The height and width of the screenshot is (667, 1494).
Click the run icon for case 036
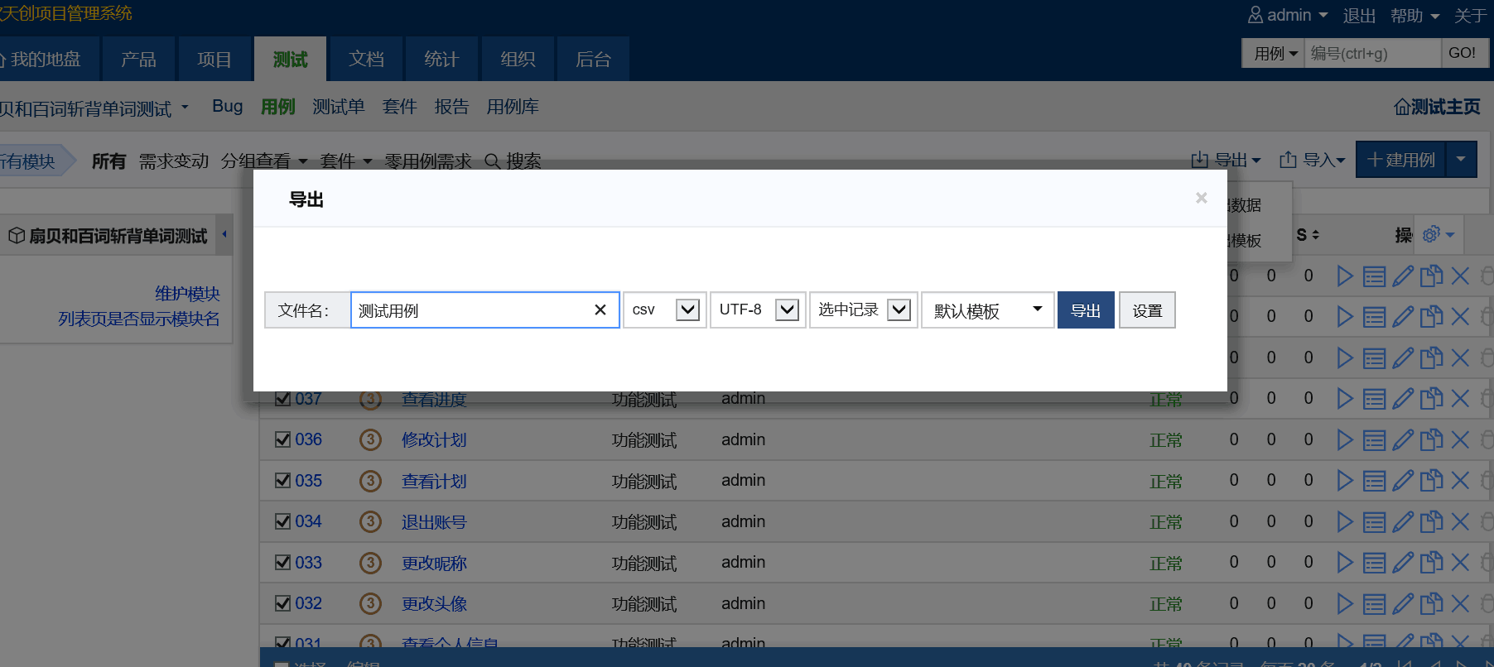click(1345, 439)
